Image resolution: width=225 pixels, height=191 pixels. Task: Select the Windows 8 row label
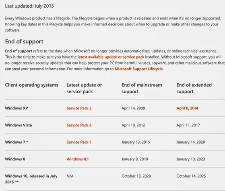tap(15, 159)
